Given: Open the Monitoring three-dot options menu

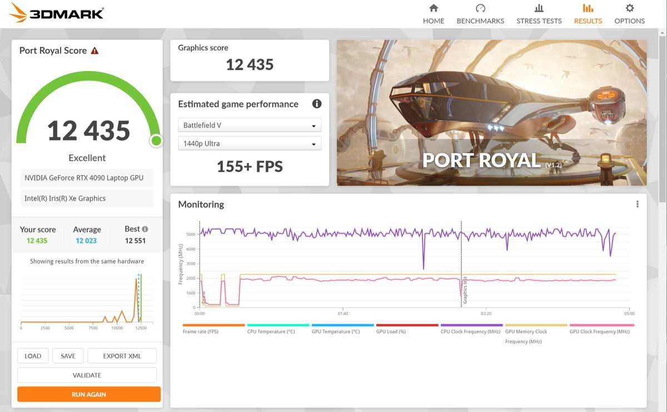Looking at the screenshot, I should click(637, 204).
